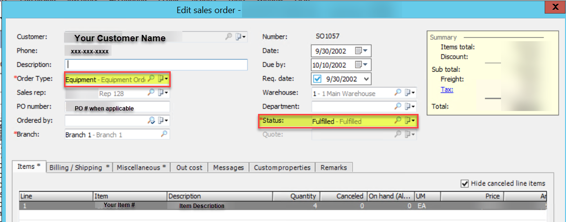Open the Status flag dropdown icon
This screenshot has width=566, height=222.
tap(410, 121)
